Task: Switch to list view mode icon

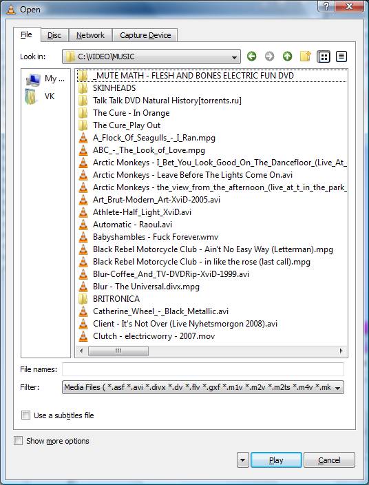Action: pos(324,56)
